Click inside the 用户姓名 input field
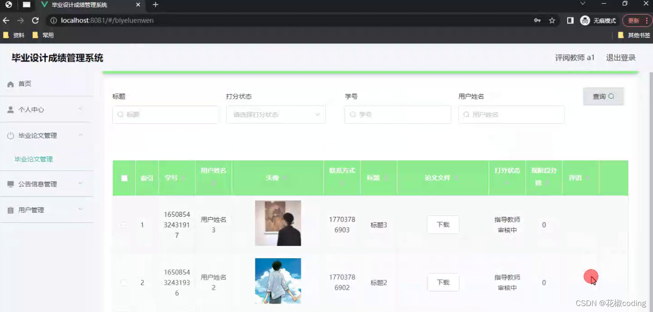The image size is (653, 312). pyautogui.click(x=511, y=114)
